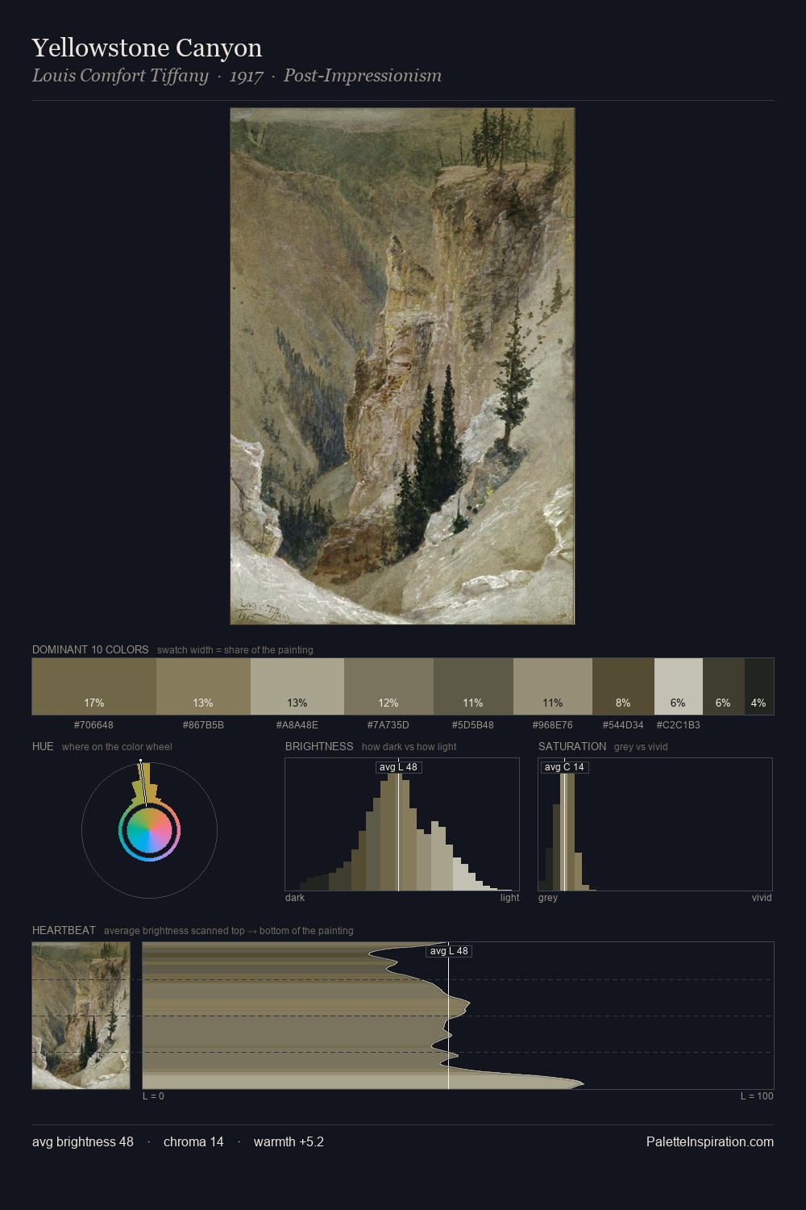Click 'grey vs vivid' caption
This screenshot has width=806, height=1210.
(641, 747)
